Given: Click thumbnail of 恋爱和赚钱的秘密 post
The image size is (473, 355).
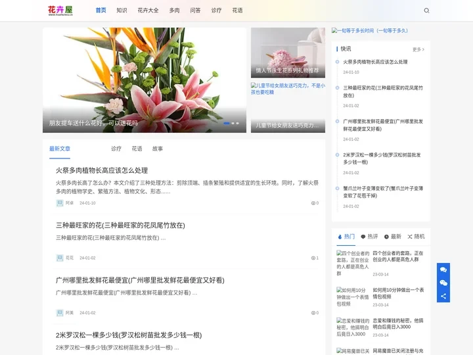Looking at the screenshot, I should tap(353, 327).
